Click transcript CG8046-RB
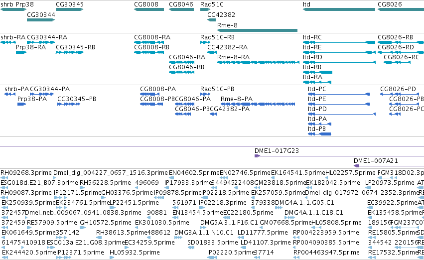Viewport: 424px width, 260px height. point(182,72)
